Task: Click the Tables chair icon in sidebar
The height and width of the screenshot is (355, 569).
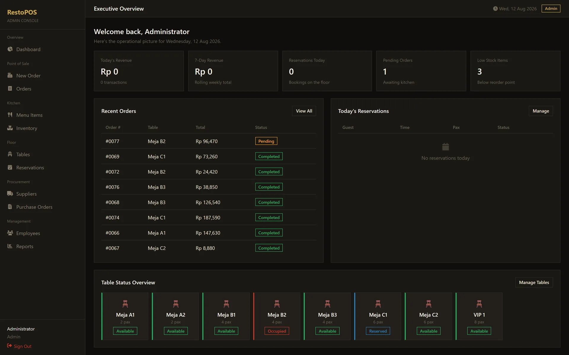Action: click(x=10, y=154)
